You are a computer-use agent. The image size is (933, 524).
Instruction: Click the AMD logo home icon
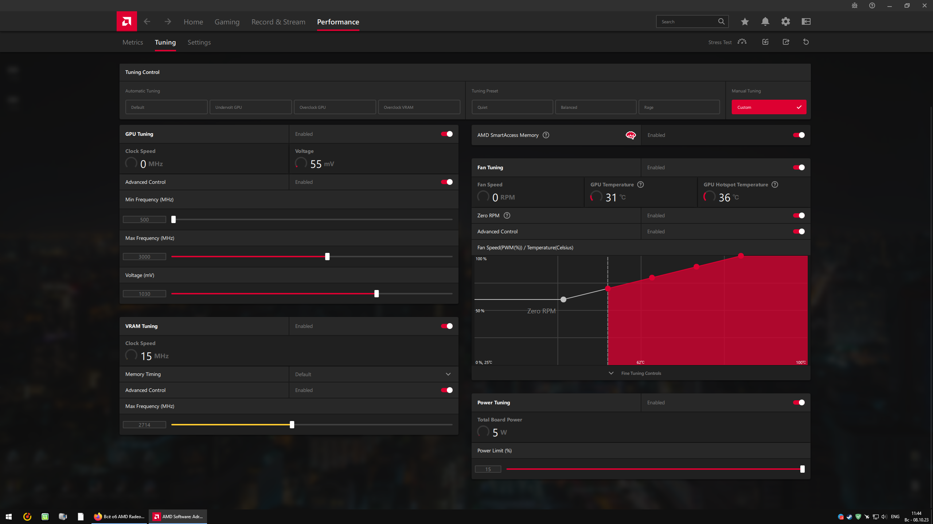[126, 21]
